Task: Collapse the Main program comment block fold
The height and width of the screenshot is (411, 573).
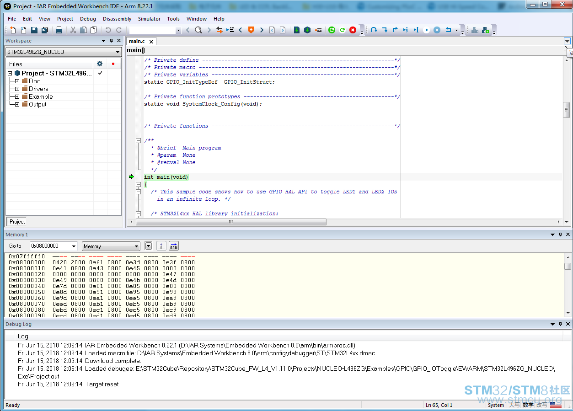Action: [138, 141]
